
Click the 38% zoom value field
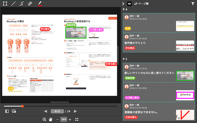click(64, 119)
